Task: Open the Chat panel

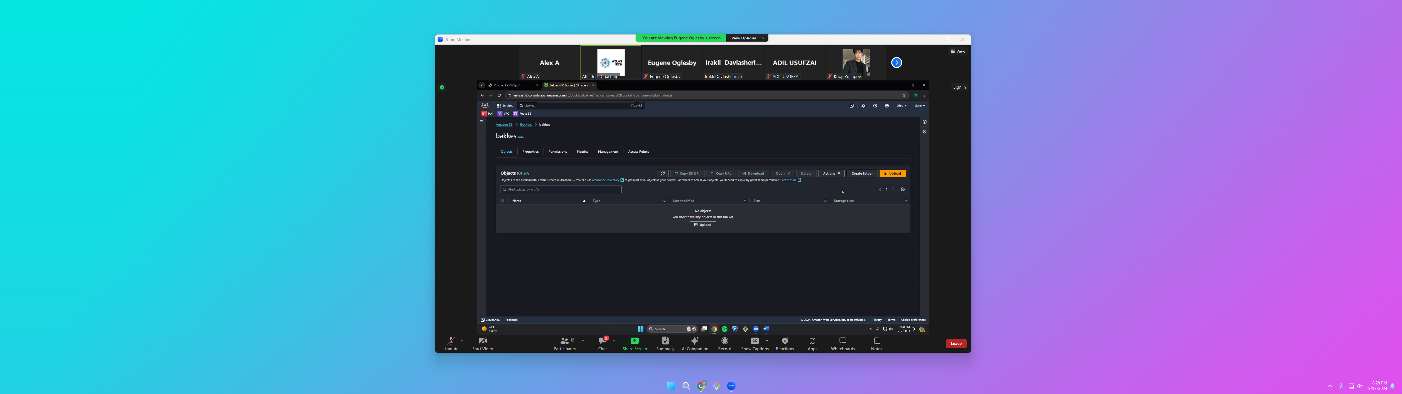Action: tap(602, 343)
